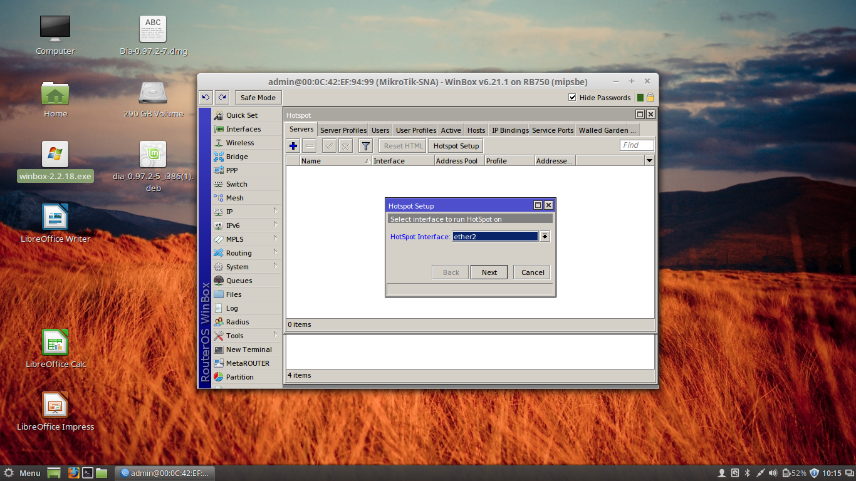This screenshot has width=856, height=481.
Task: Open the Files menu
Action: 247,294
